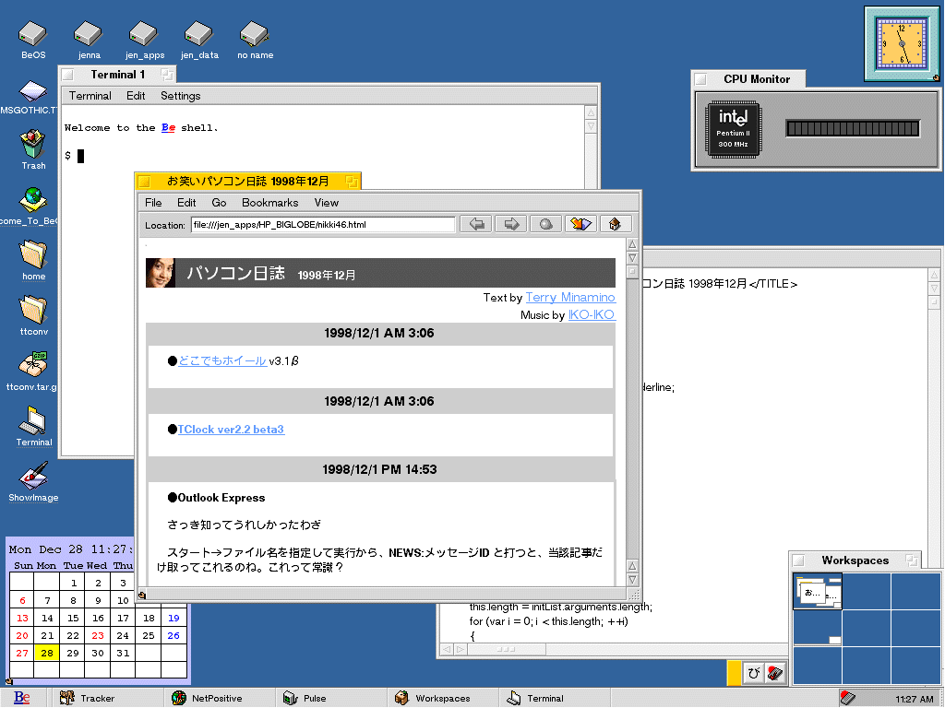Toggle the Japanese input method keyboard button
Image resolution: width=945 pixels, height=708 pixels.
775,673
